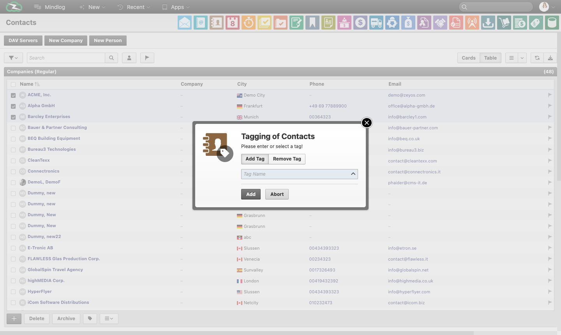
Task: Open the green coins stack icon
Action: click(520, 23)
